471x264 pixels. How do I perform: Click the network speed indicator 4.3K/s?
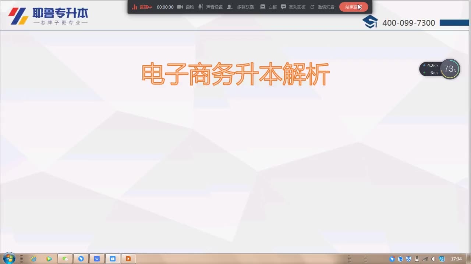(x=431, y=66)
